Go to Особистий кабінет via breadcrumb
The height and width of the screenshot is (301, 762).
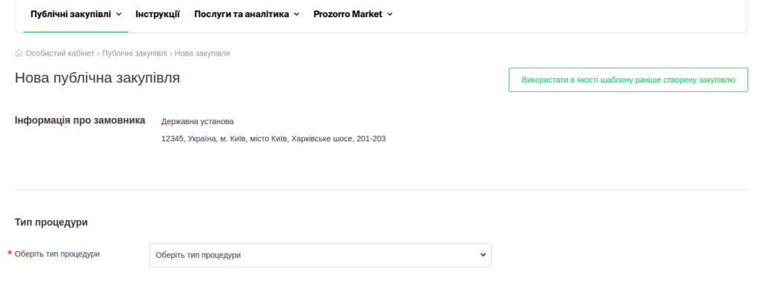60,54
